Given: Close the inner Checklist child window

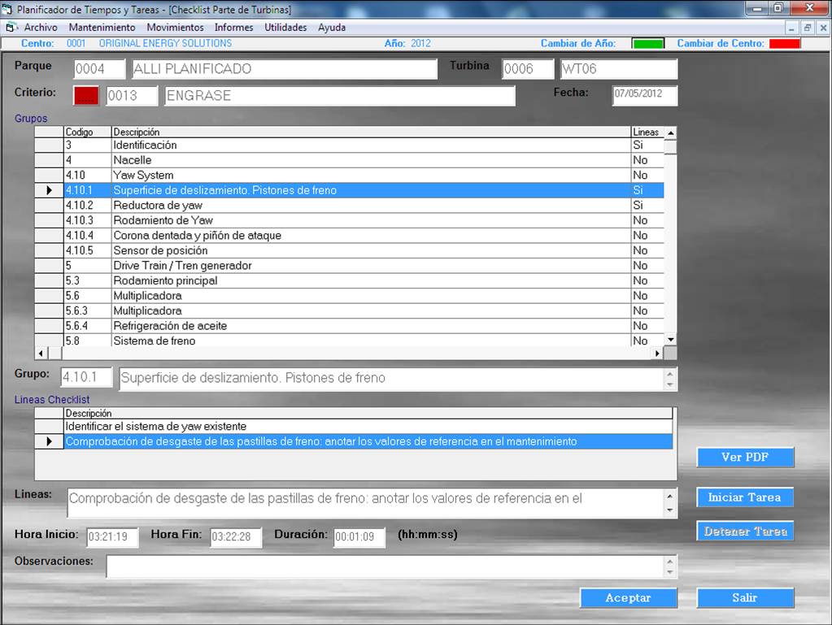Looking at the screenshot, I should [822, 28].
